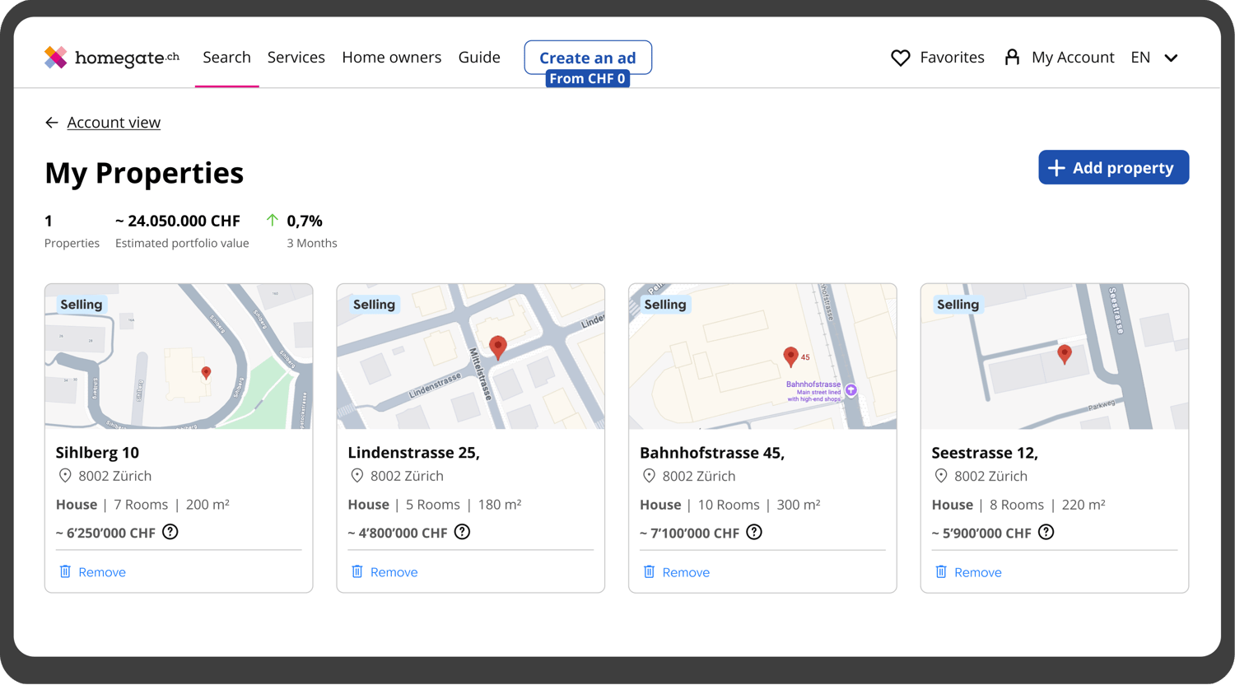Click Selling tag on Seestrasse 12 card
Viewport: 1235px width, 685px height.
pyautogui.click(x=958, y=305)
